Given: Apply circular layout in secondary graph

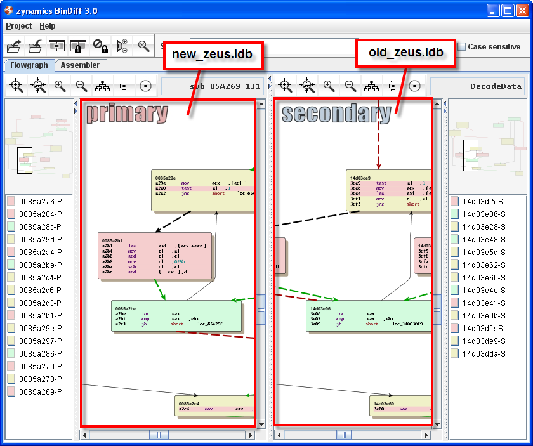Looking at the screenshot, I should [414, 86].
